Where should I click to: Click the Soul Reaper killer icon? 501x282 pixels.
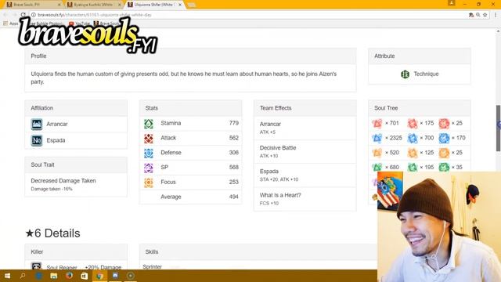click(37, 266)
